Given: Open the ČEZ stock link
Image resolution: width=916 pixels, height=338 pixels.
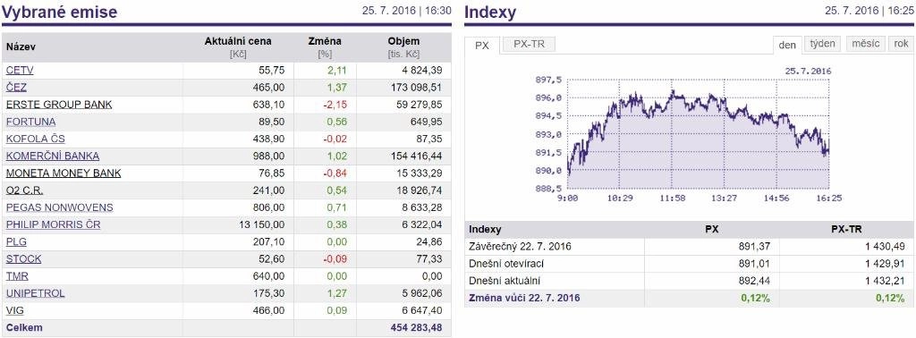Looking at the screenshot, I should pyautogui.click(x=16, y=88).
